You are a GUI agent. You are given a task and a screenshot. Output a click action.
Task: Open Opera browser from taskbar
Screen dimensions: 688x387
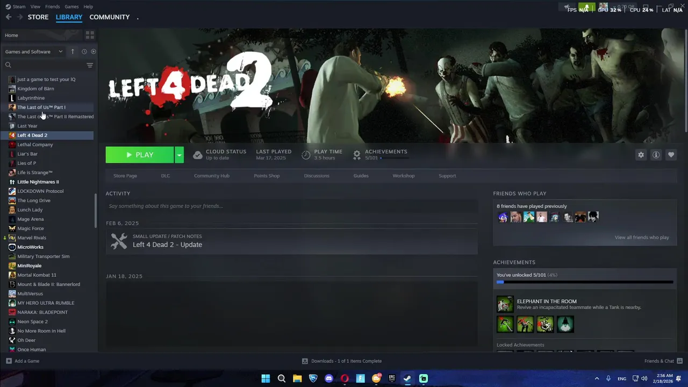345,378
